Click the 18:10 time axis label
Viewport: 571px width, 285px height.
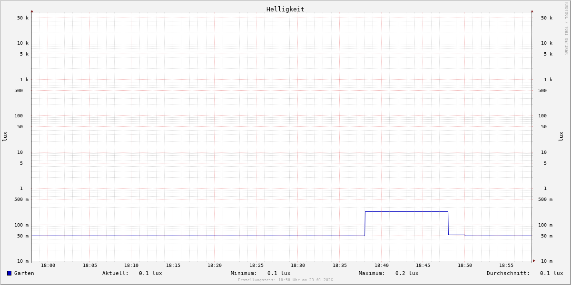point(131,266)
